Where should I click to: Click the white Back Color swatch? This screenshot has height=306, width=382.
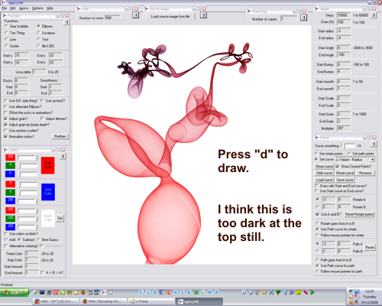click(48, 218)
